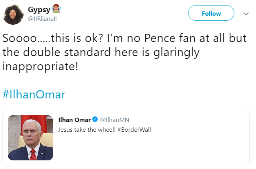Expand the tweet options chevron menu
256x169 pixels.
246,14
